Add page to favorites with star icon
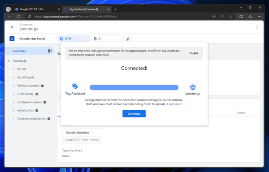The width and height of the screenshot is (269, 172). [x=230, y=17]
